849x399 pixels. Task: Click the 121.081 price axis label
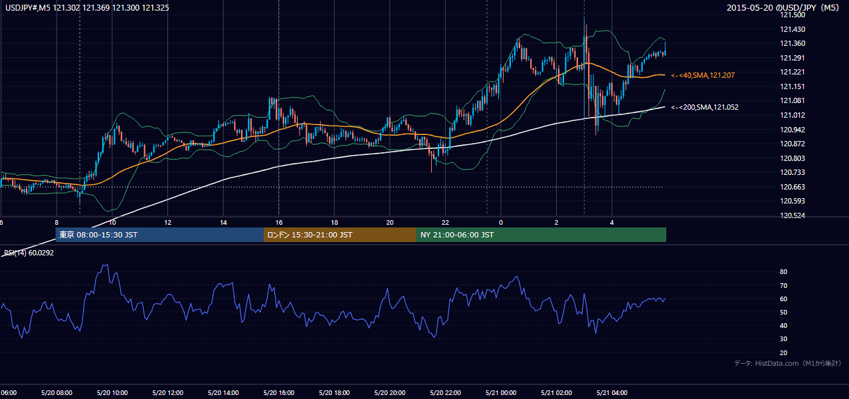[x=793, y=101]
